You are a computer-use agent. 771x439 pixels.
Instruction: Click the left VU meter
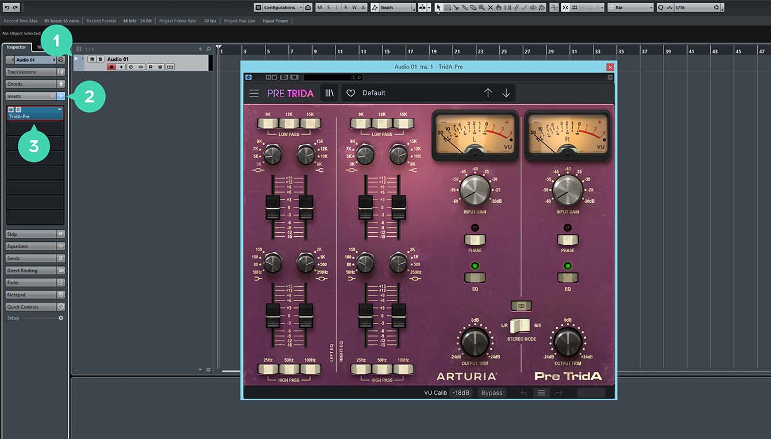click(475, 136)
